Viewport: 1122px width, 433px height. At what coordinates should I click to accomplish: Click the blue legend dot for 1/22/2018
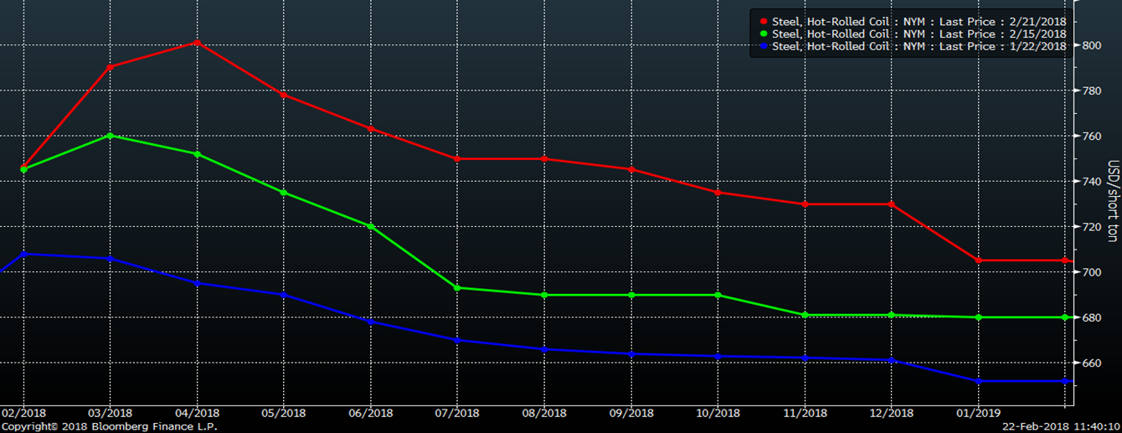(763, 47)
